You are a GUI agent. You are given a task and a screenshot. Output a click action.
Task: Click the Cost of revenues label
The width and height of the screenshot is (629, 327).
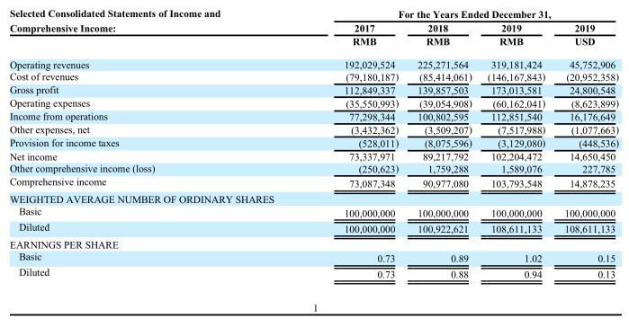[44, 77]
